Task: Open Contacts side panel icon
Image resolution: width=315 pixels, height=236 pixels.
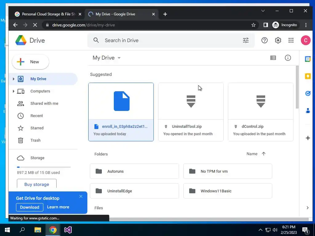Action: [x=308, y=111]
